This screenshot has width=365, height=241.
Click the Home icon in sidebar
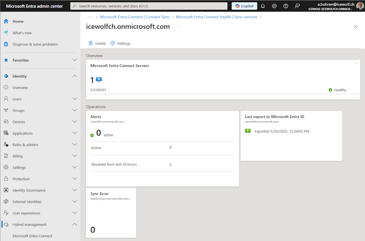coord(6,21)
